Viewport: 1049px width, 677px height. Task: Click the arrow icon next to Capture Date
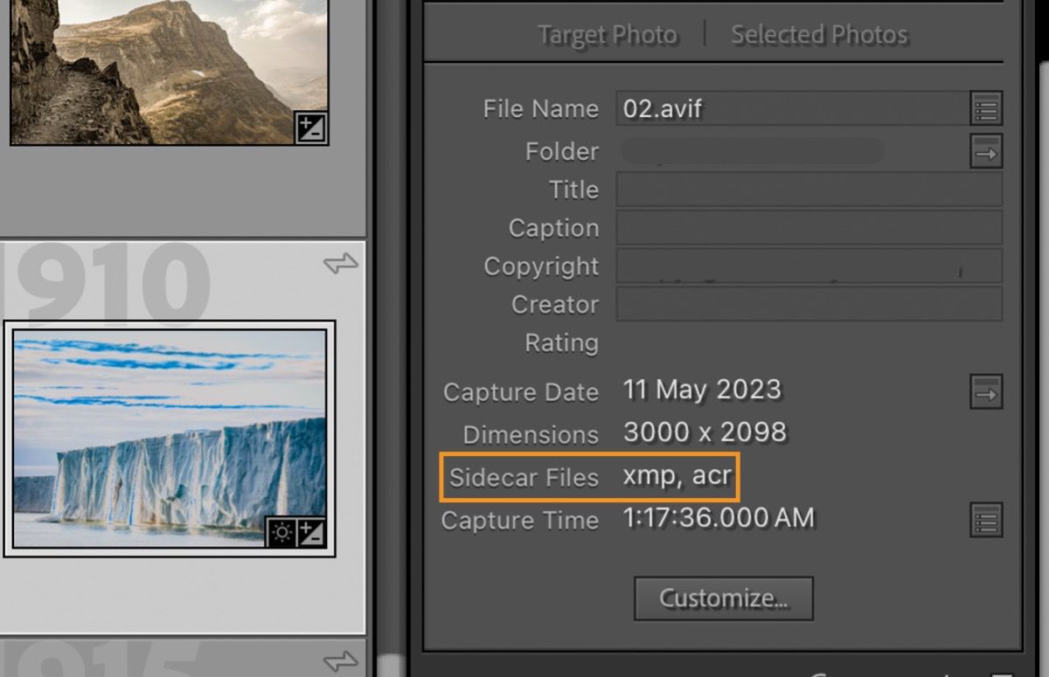(987, 393)
